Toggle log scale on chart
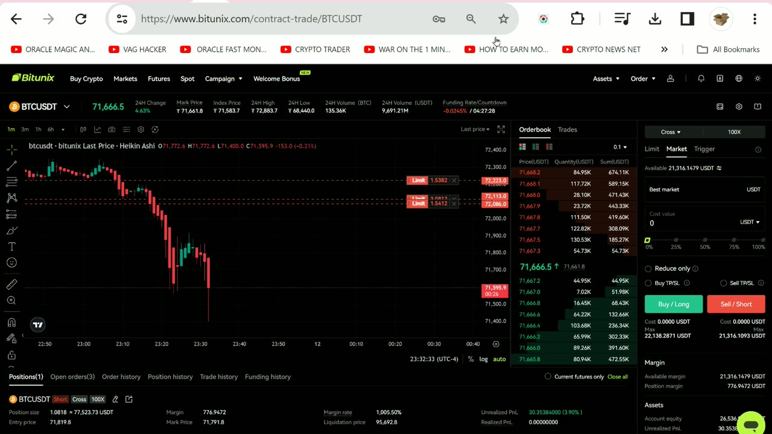The image size is (772, 434). (484, 359)
